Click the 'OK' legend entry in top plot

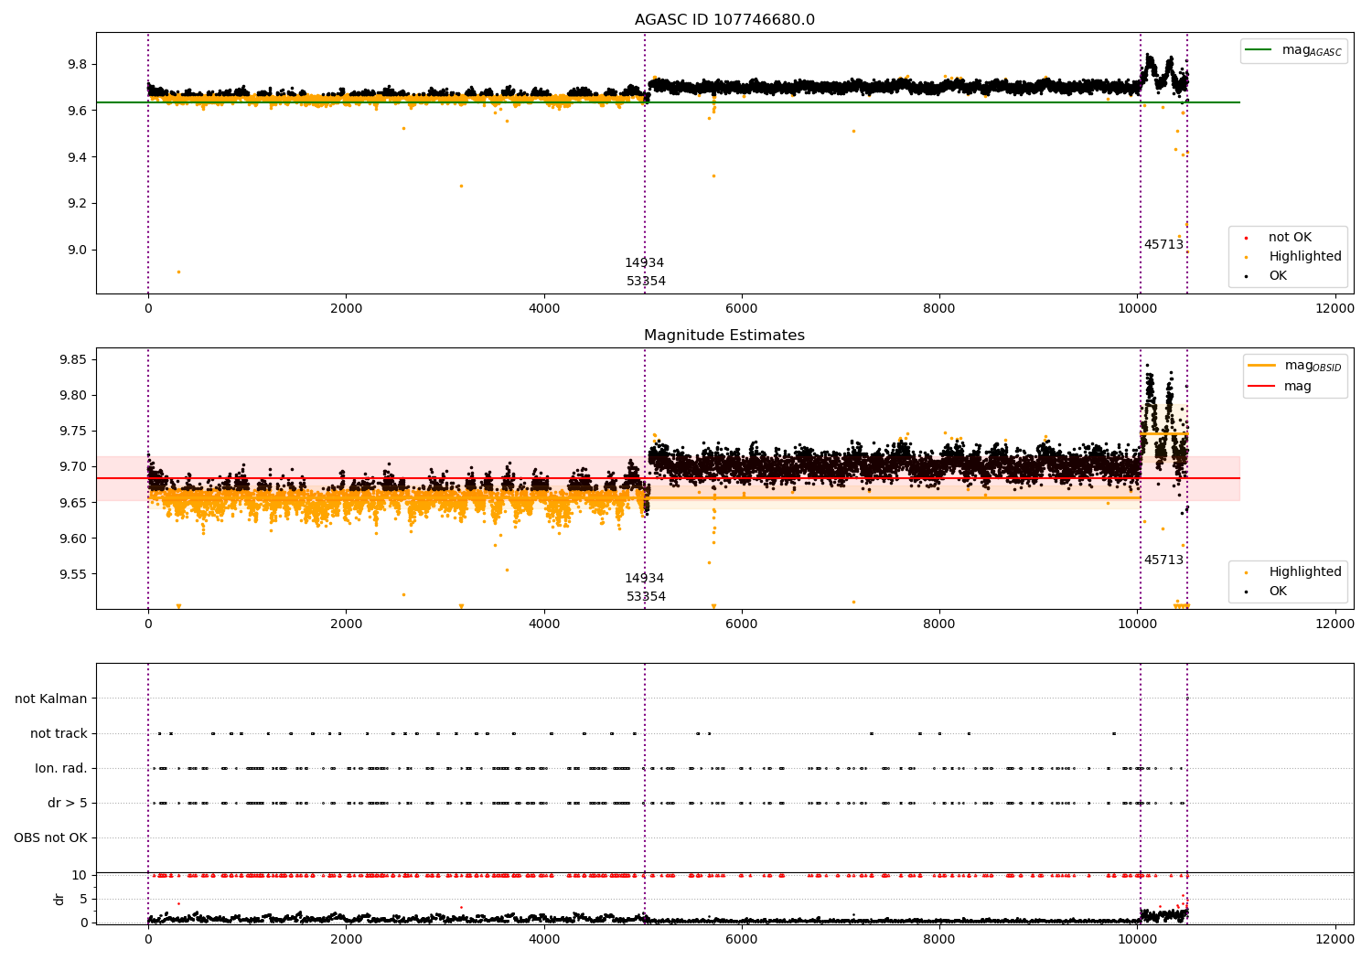click(1277, 276)
